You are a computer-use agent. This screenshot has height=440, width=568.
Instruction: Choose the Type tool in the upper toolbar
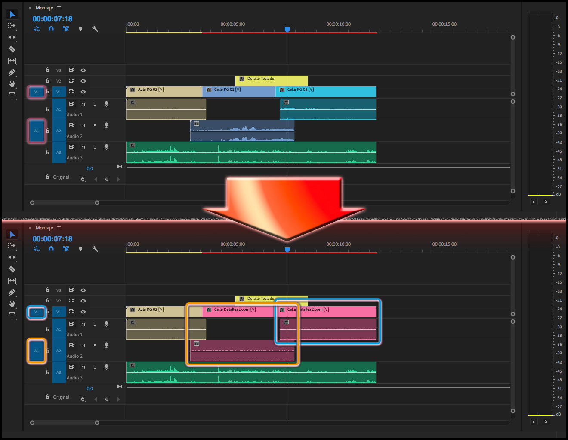coord(12,95)
